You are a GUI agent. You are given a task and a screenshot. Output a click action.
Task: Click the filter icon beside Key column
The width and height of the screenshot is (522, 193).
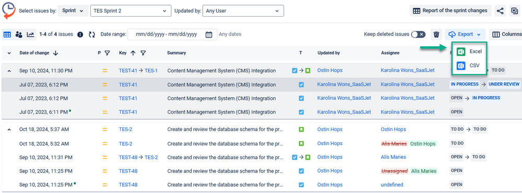point(143,53)
